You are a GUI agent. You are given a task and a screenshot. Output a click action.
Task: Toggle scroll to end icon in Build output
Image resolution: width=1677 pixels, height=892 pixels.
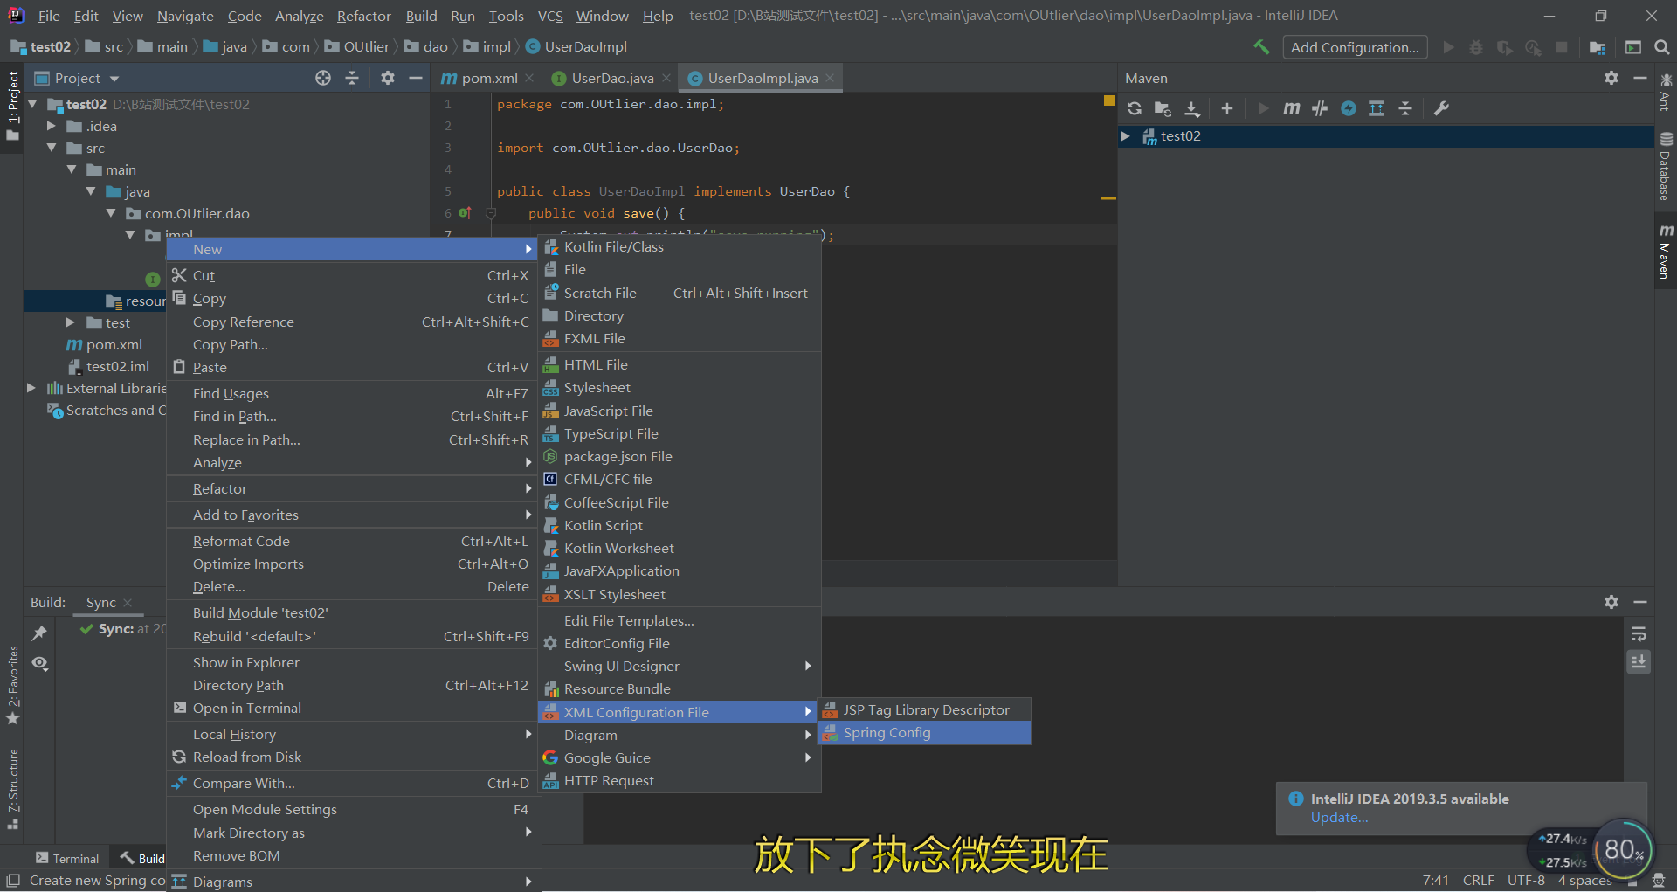click(1639, 662)
